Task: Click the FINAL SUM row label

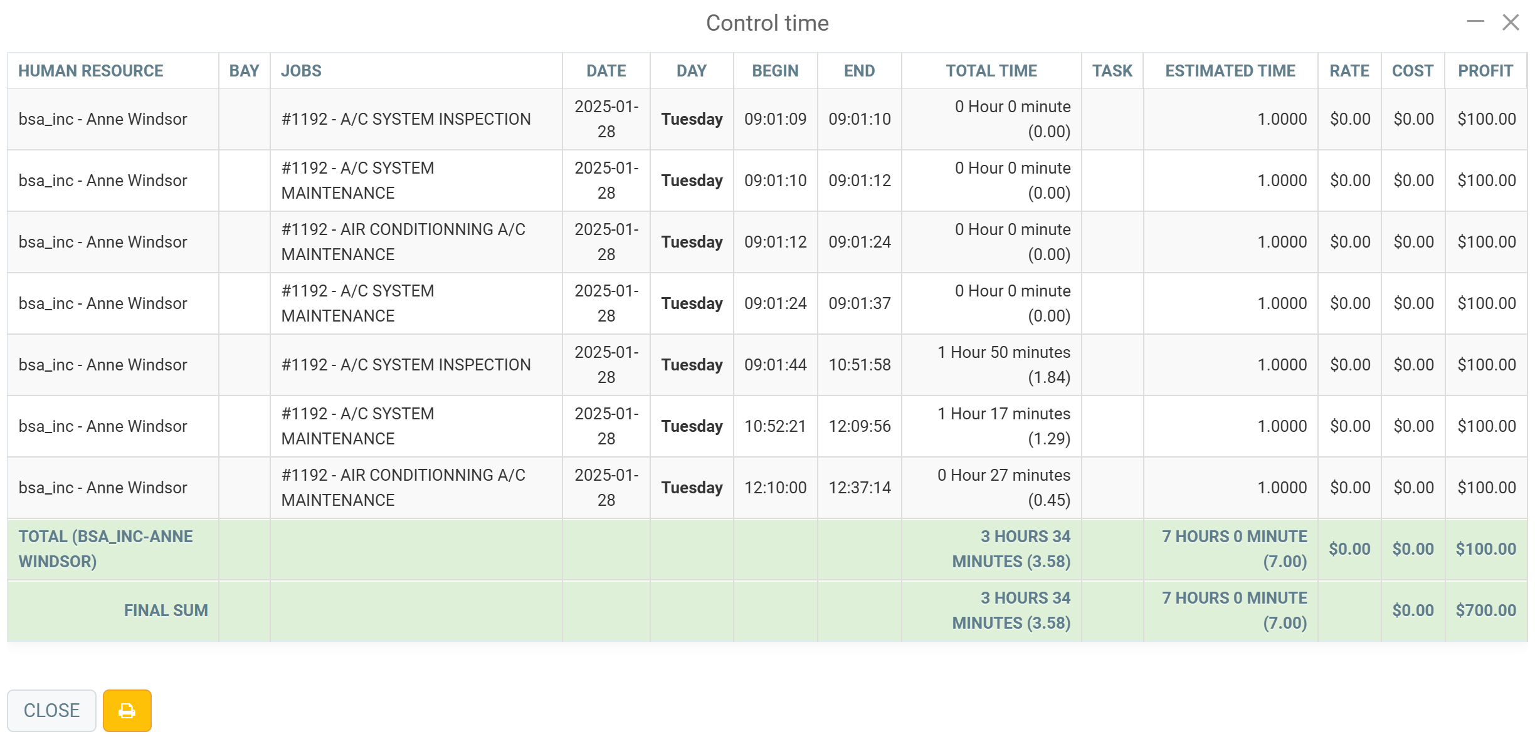Action: coord(166,611)
